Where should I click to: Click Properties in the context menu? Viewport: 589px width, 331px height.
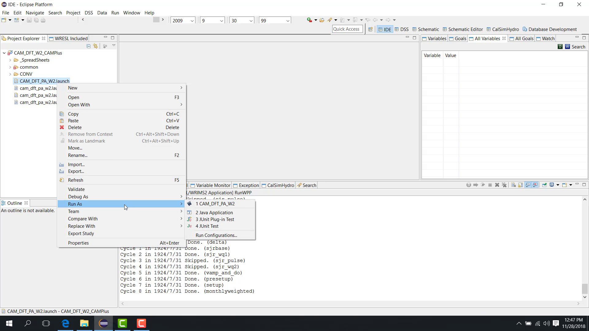pyautogui.click(x=121, y=243)
